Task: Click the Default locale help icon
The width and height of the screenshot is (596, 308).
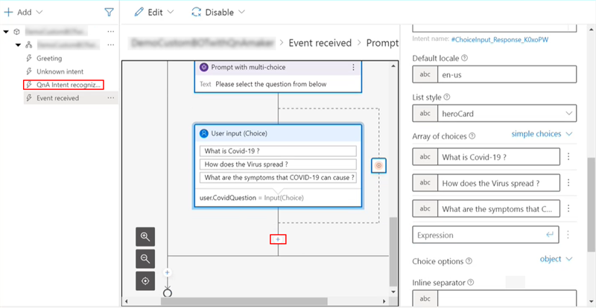Action: tap(464, 59)
